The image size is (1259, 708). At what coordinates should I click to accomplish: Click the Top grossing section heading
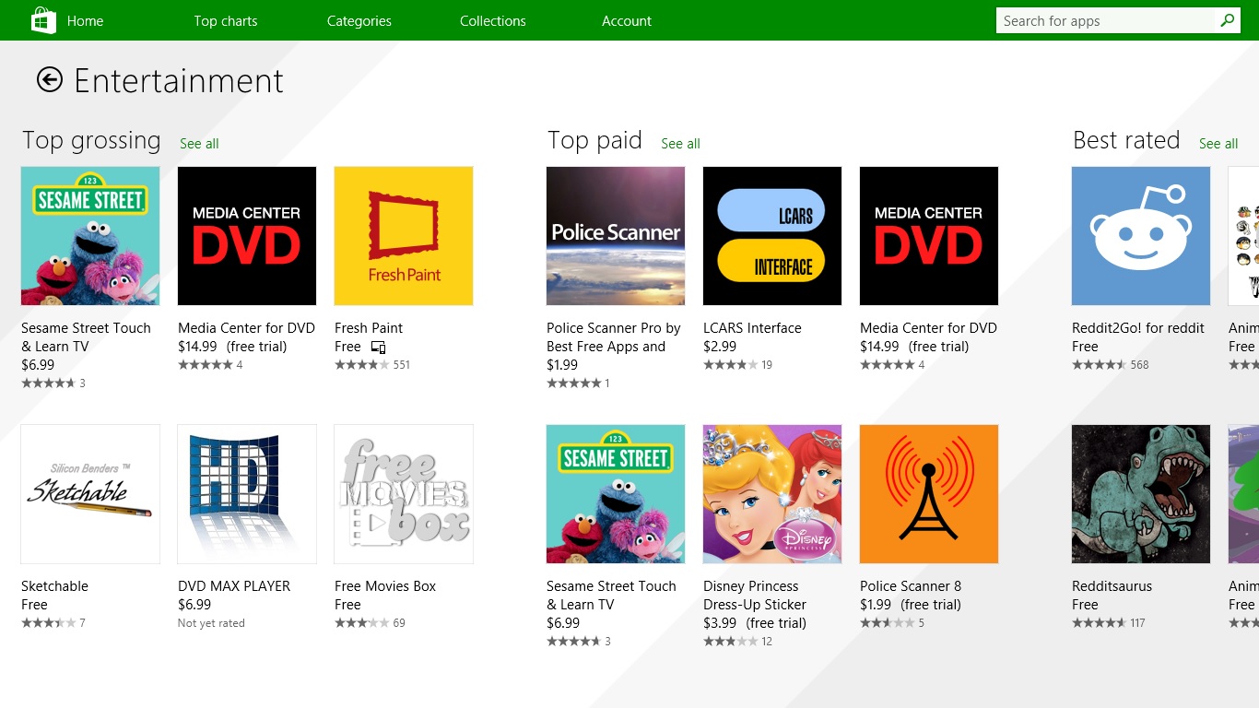coord(91,140)
